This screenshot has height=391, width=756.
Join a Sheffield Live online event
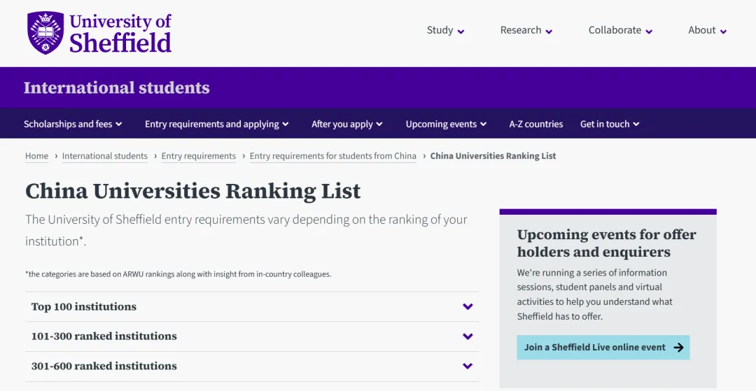tap(595, 348)
